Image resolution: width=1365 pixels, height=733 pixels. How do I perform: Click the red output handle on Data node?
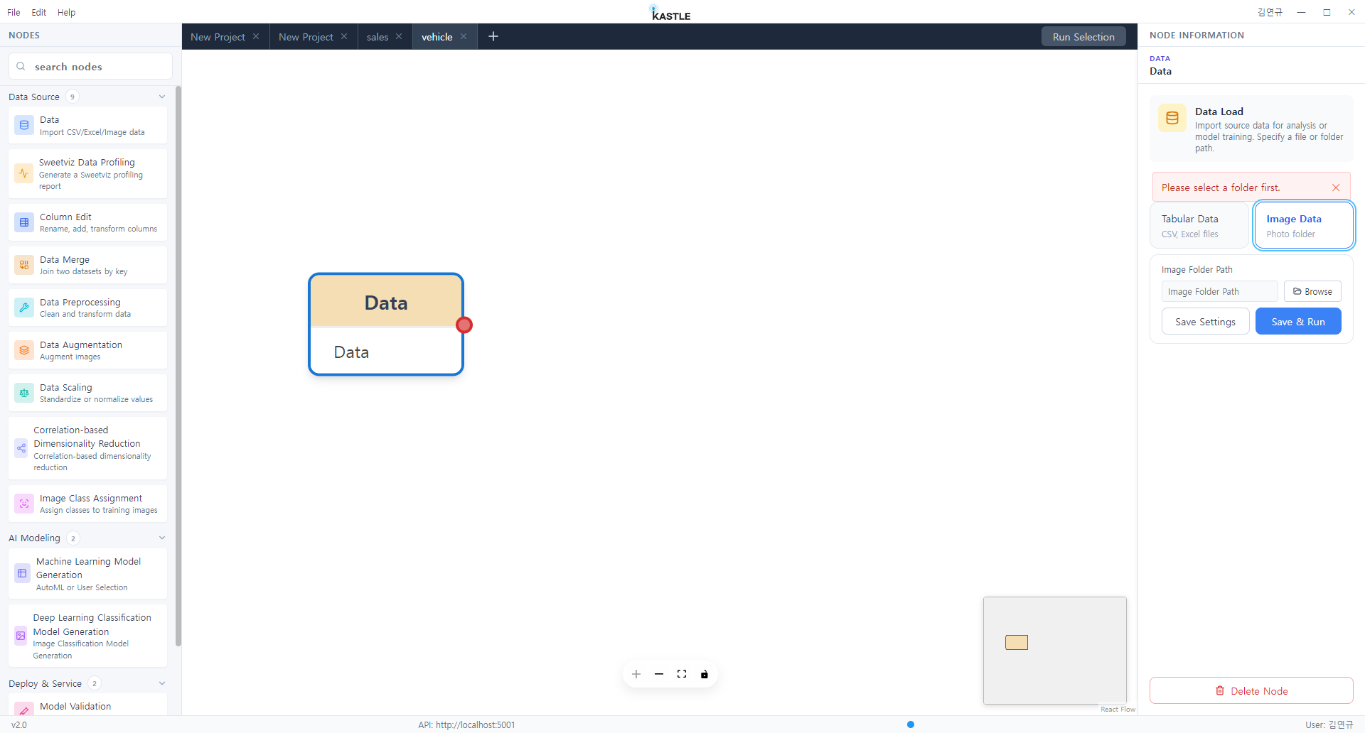point(464,325)
